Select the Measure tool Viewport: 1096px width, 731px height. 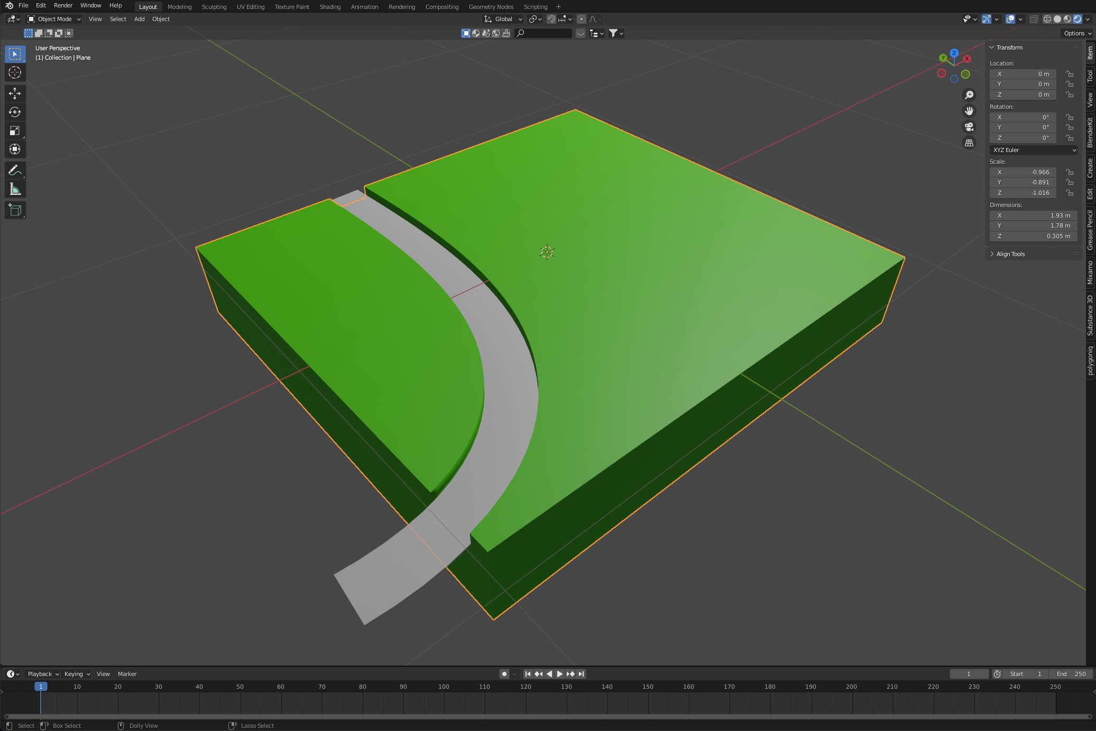coord(15,189)
